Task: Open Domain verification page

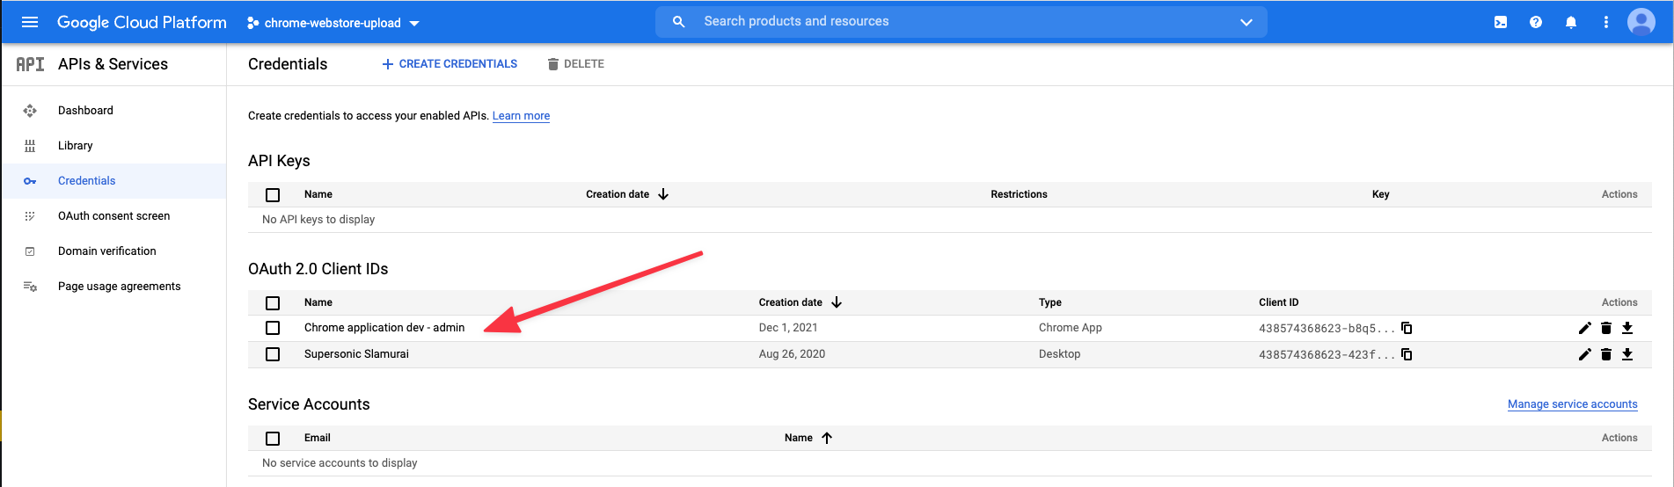Action: coord(106,251)
